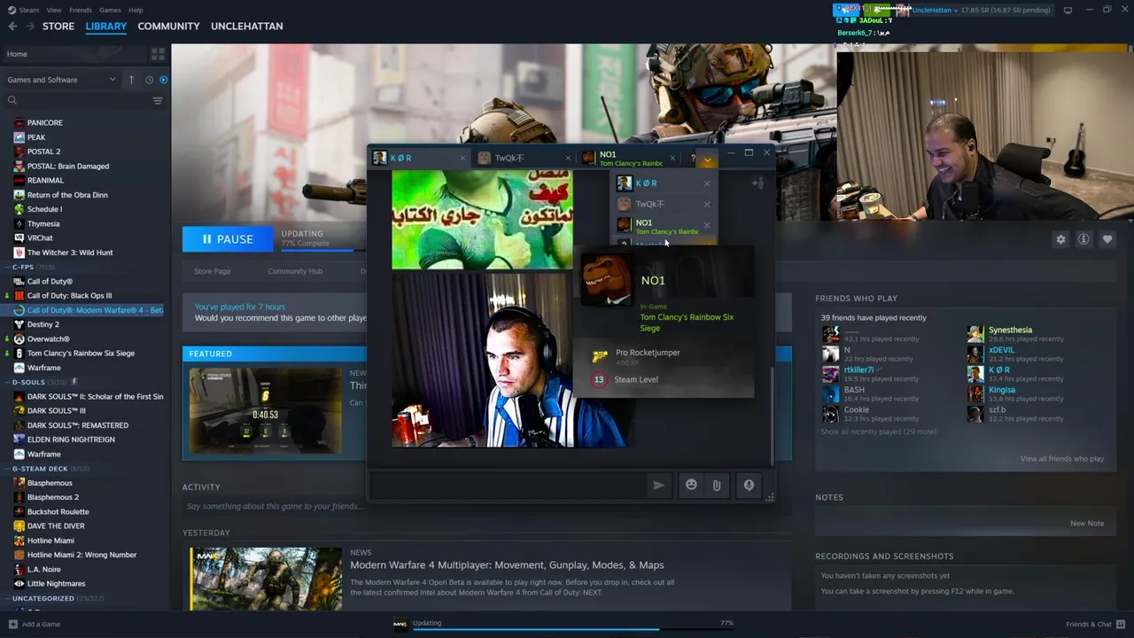Open the library collections grid view icon
This screenshot has height=638, width=1134.
pos(158,54)
